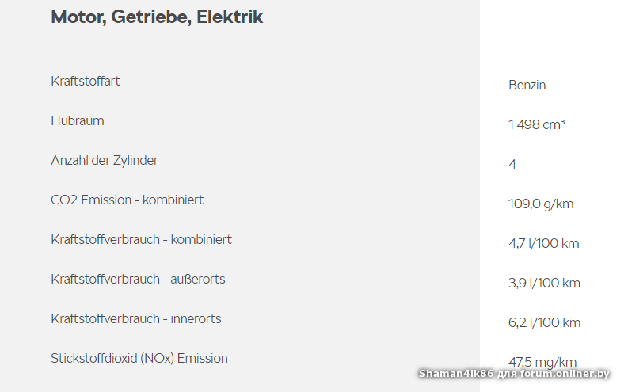This screenshot has width=628, height=392.
Task: Click the cylinder count value 4
Action: (512, 165)
